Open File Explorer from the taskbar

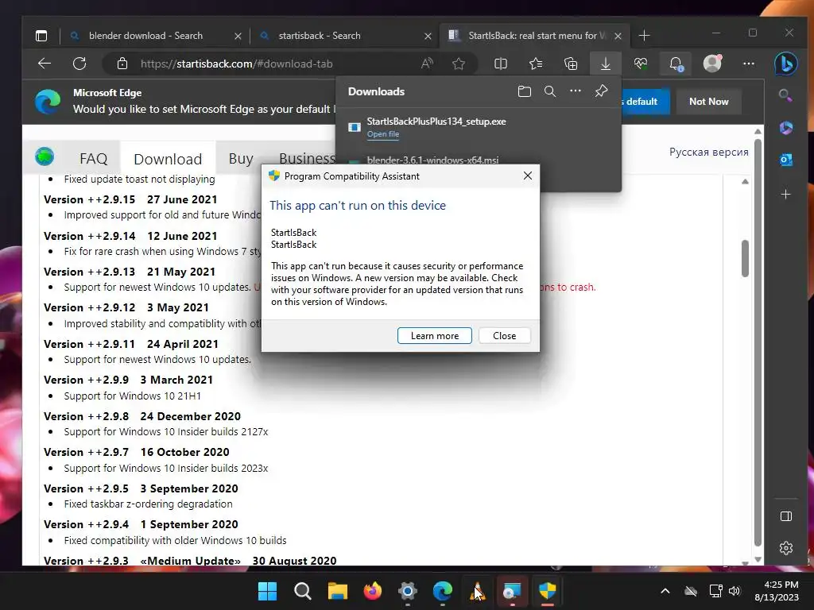coord(337,591)
